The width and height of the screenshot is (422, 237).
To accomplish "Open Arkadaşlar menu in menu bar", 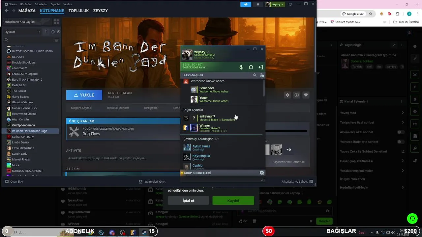I will pyautogui.click(x=41, y=4).
